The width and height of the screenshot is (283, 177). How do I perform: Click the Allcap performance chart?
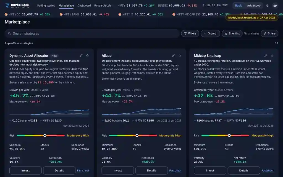tap(141, 112)
